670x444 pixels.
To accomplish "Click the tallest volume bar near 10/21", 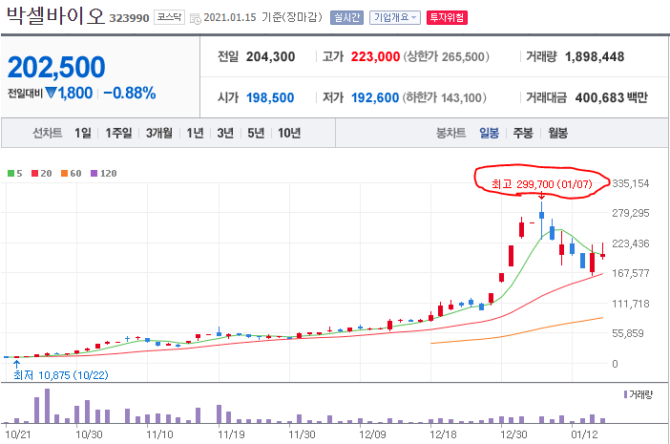I will coord(47,406).
